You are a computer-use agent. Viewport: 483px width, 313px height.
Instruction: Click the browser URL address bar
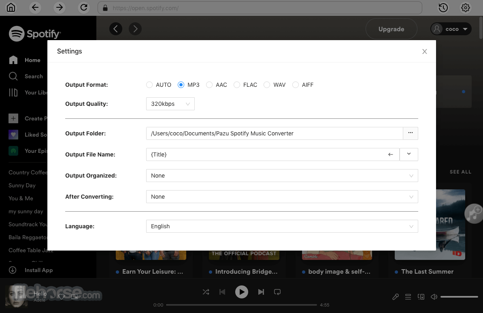(x=260, y=8)
